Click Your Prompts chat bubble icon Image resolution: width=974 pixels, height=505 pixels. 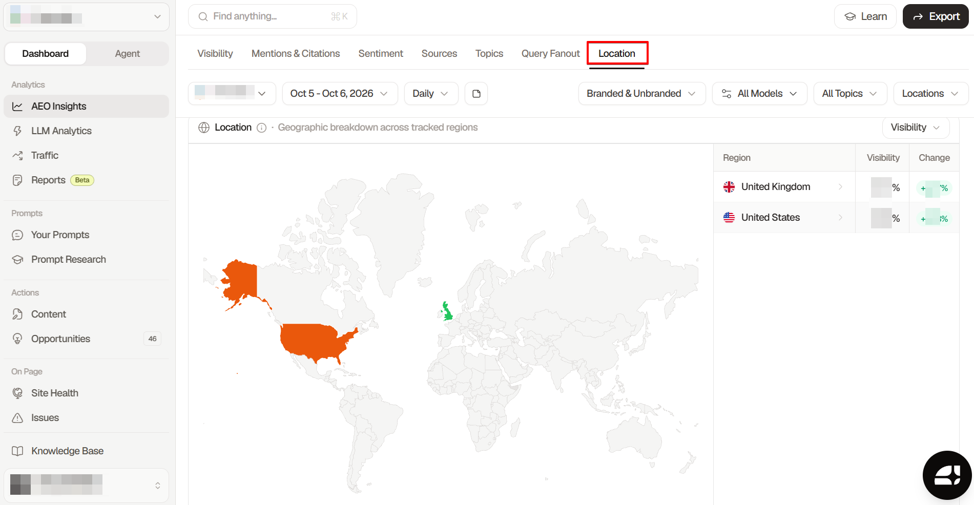click(17, 235)
